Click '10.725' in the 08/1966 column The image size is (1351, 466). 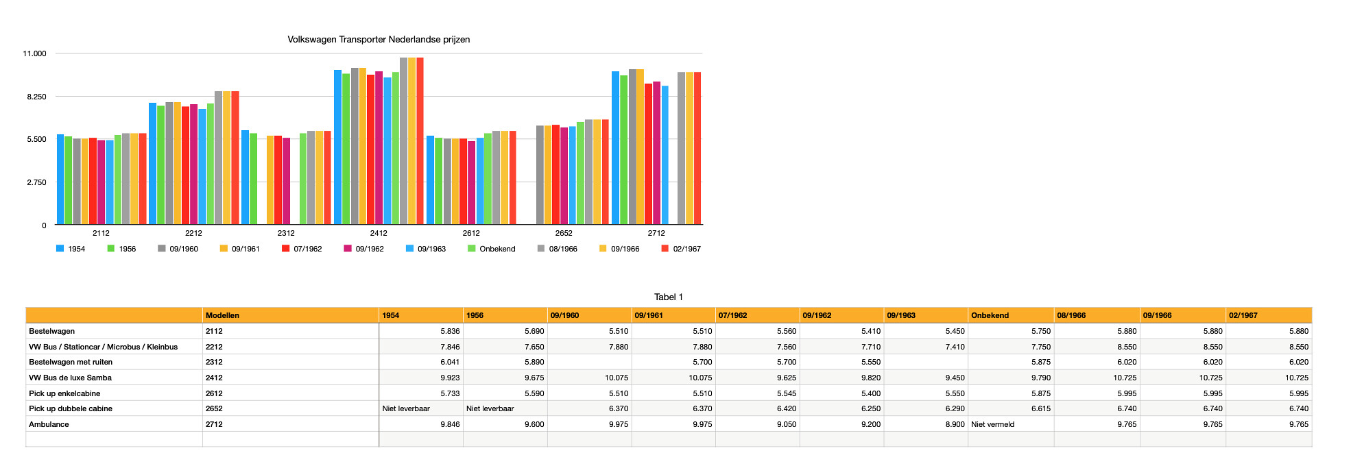(x=1097, y=378)
